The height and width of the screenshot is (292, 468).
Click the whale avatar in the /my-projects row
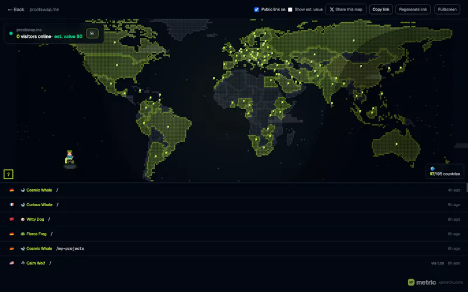pos(23,249)
